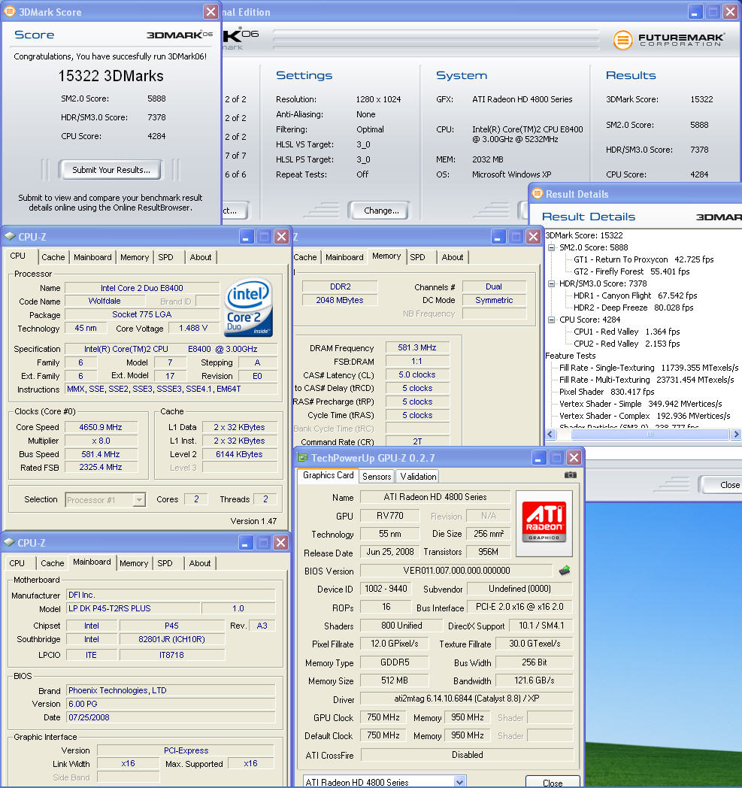Close the top CPU-Z CPU window

pos(282,236)
